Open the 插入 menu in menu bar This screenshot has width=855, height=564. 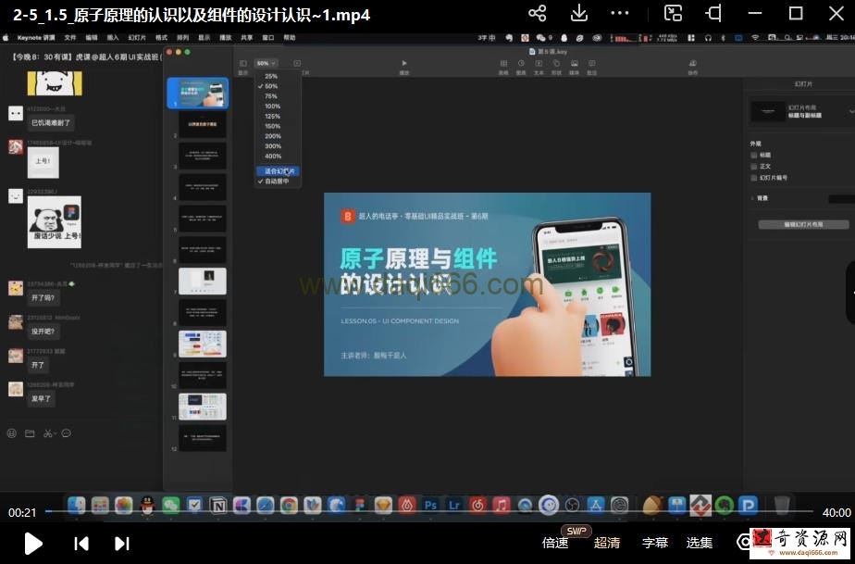pyautogui.click(x=113, y=38)
